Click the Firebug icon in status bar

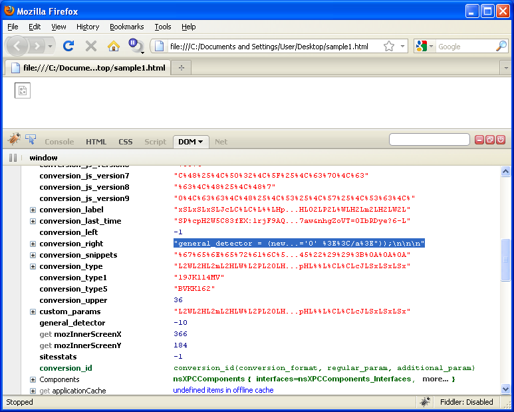[424, 402]
